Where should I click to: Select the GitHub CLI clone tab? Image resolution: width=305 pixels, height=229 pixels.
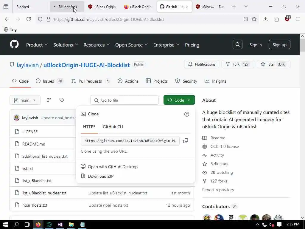pos(113,127)
